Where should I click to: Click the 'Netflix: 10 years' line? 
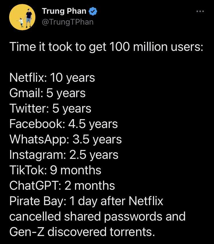click(x=52, y=78)
